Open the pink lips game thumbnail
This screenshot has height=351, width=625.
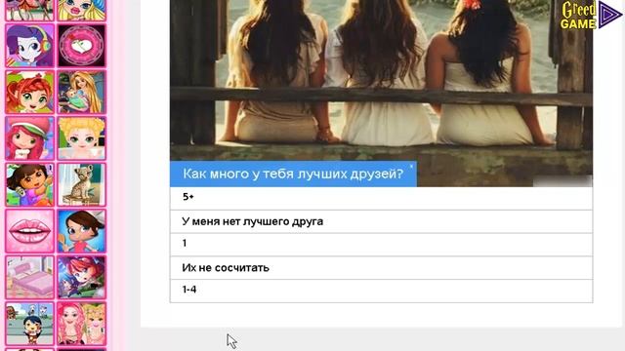[x=29, y=231]
